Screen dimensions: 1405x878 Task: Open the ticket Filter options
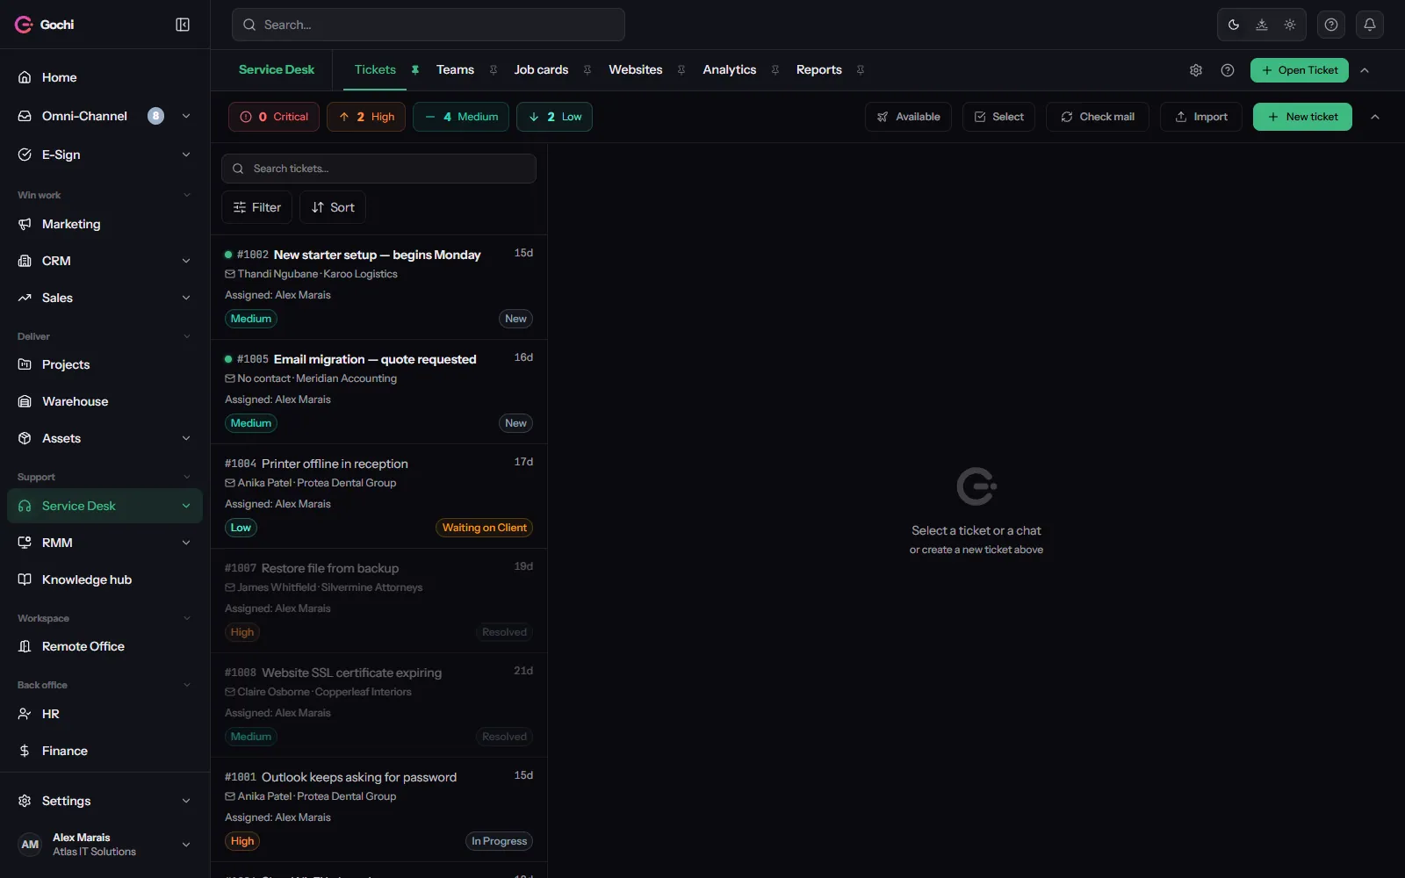click(x=256, y=207)
